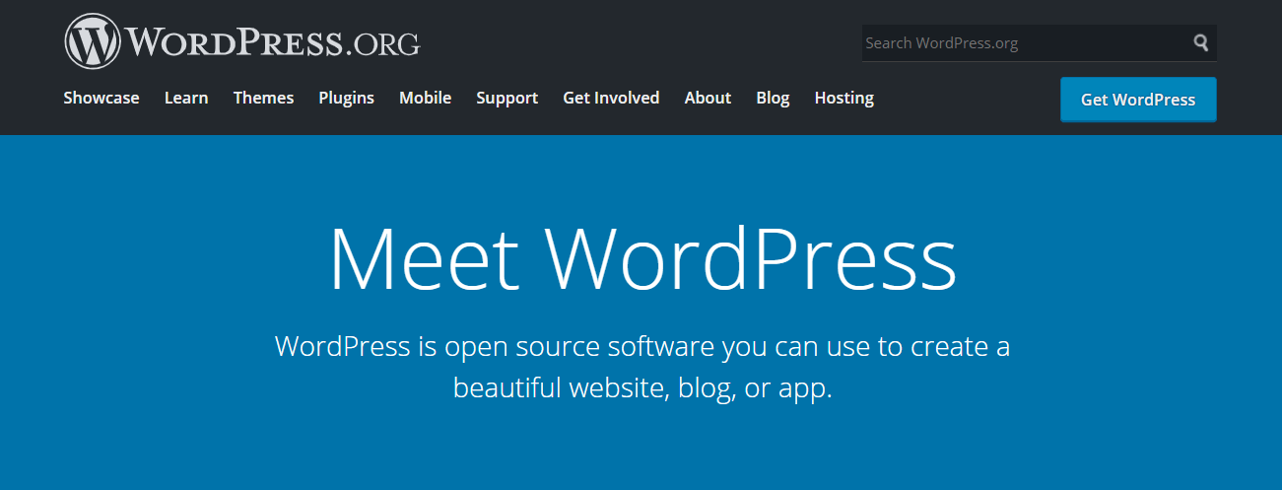Open the Blog navigation item
Image resolution: width=1282 pixels, height=490 pixels.
(x=773, y=98)
